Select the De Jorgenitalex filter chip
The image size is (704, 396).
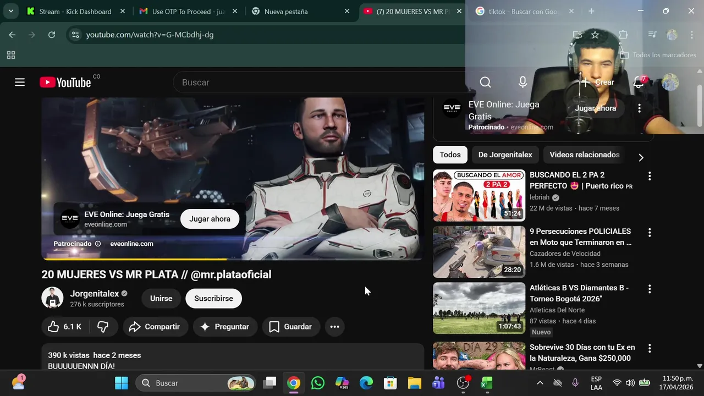(x=505, y=155)
